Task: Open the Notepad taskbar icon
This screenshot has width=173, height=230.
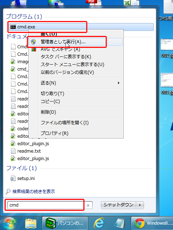Action: click(x=119, y=223)
